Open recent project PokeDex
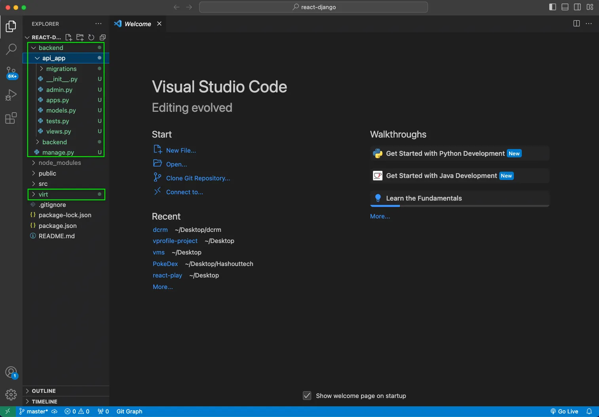Viewport: 599px width, 417px height. tap(165, 264)
